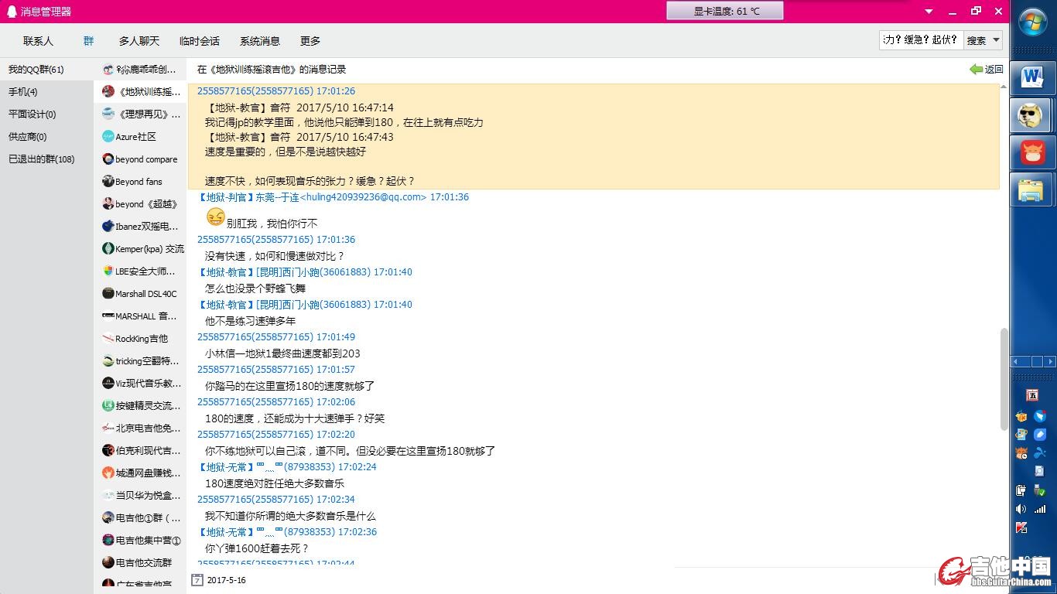Open the Ibanez双摇电… group avatar
This screenshot has height=594, width=1057.
coord(108,227)
